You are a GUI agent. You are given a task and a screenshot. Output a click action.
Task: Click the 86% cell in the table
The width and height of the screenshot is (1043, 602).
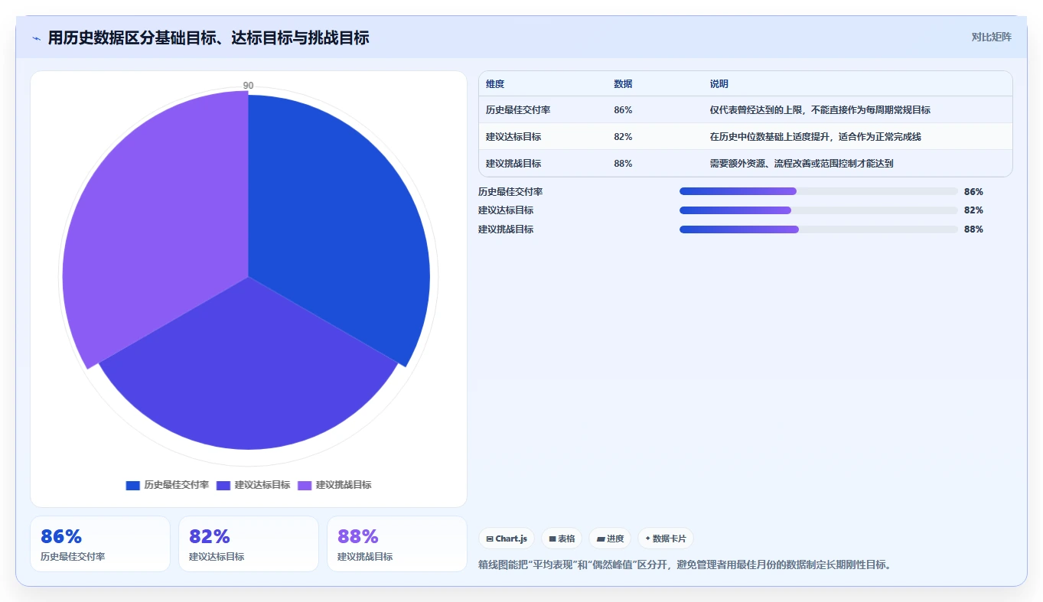[623, 110]
